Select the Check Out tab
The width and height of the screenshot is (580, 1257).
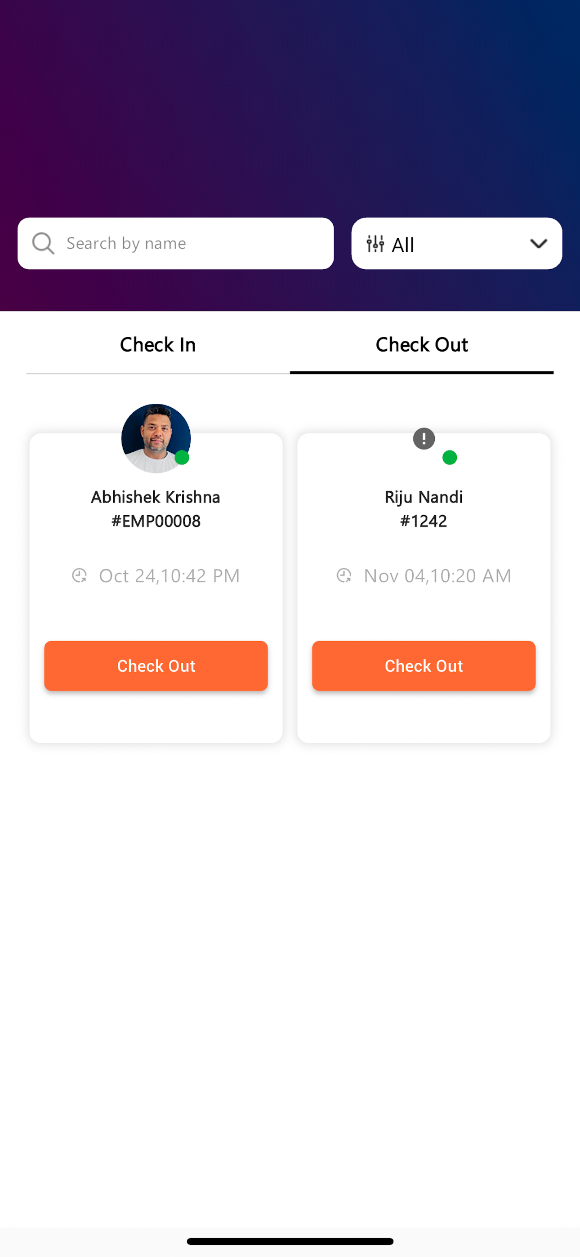(422, 344)
